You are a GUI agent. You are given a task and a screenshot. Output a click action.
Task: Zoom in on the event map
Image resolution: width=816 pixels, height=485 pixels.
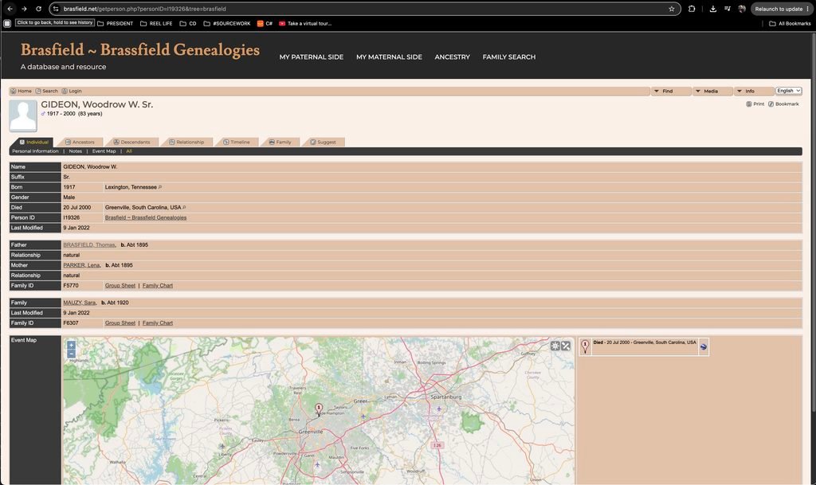pos(71,345)
